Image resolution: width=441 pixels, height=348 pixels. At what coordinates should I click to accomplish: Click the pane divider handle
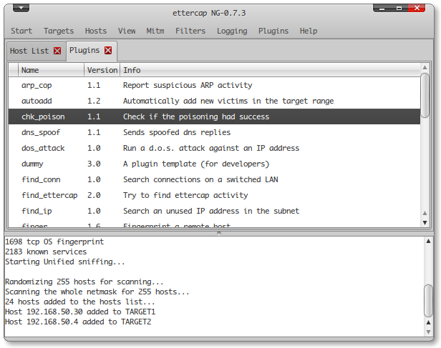pyautogui.click(x=219, y=233)
